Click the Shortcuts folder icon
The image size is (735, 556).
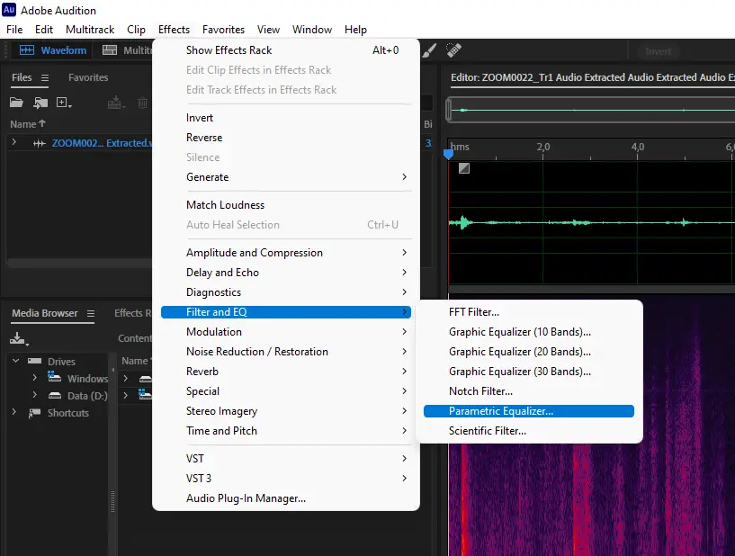click(x=34, y=413)
